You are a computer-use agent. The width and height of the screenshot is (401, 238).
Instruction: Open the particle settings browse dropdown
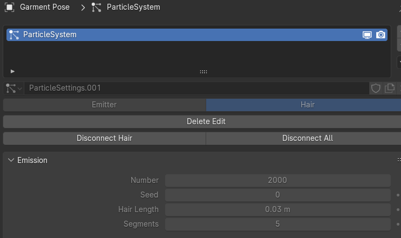13,88
